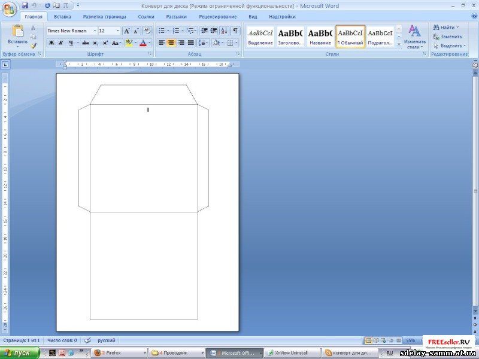Expand the styles gallery More arrow
The height and width of the screenshot is (359, 479).
point(399,44)
